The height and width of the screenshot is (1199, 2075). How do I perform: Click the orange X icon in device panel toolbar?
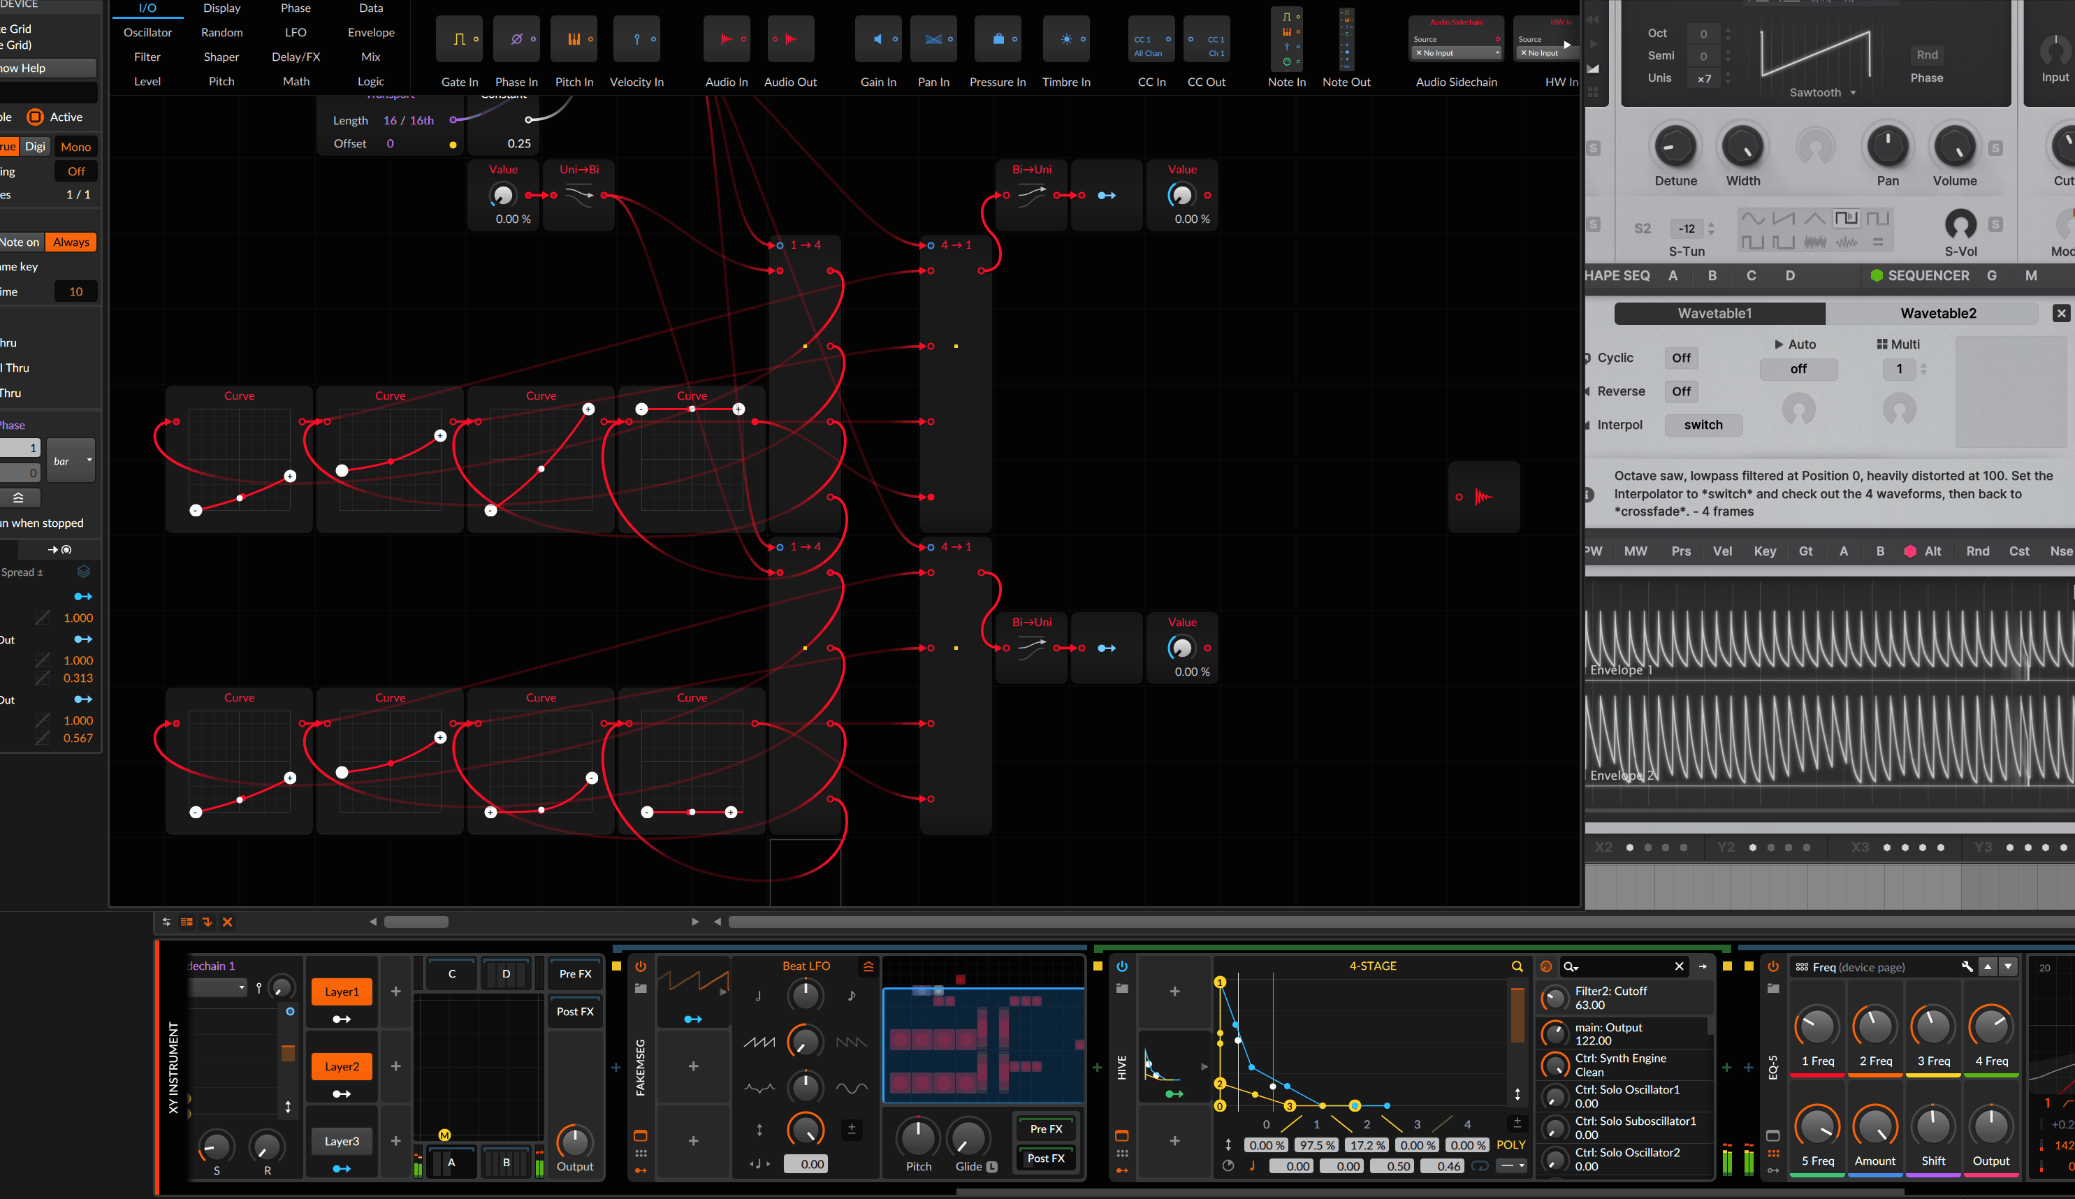point(227,922)
